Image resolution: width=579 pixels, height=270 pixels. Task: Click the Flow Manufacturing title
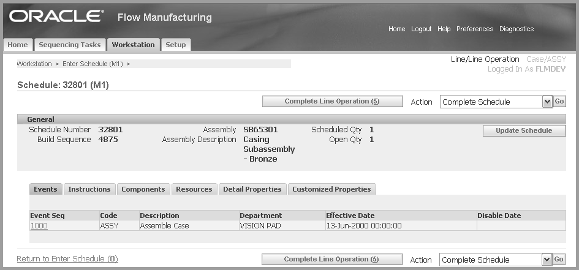tap(165, 17)
